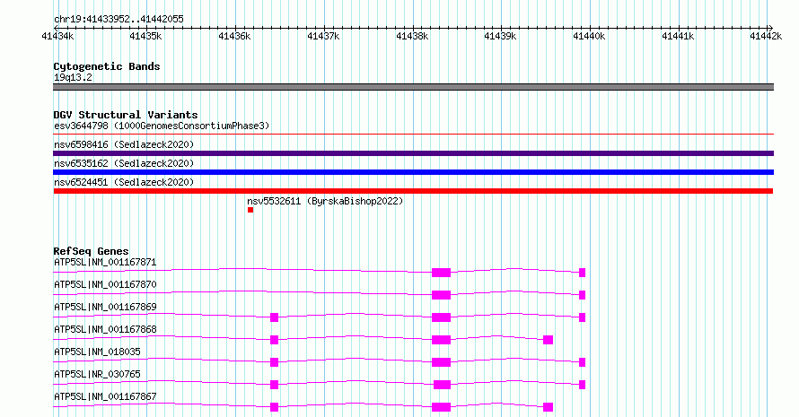Select the wide exon of NM_001167871
The width and height of the screenshot is (799, 417).
(442, 273)
